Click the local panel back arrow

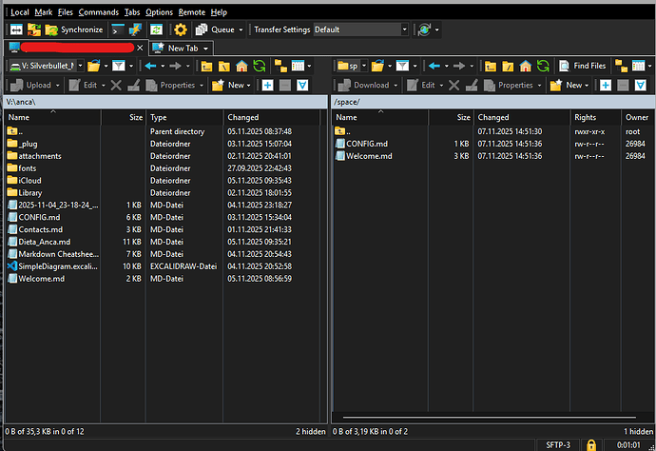tap(150, 66)
